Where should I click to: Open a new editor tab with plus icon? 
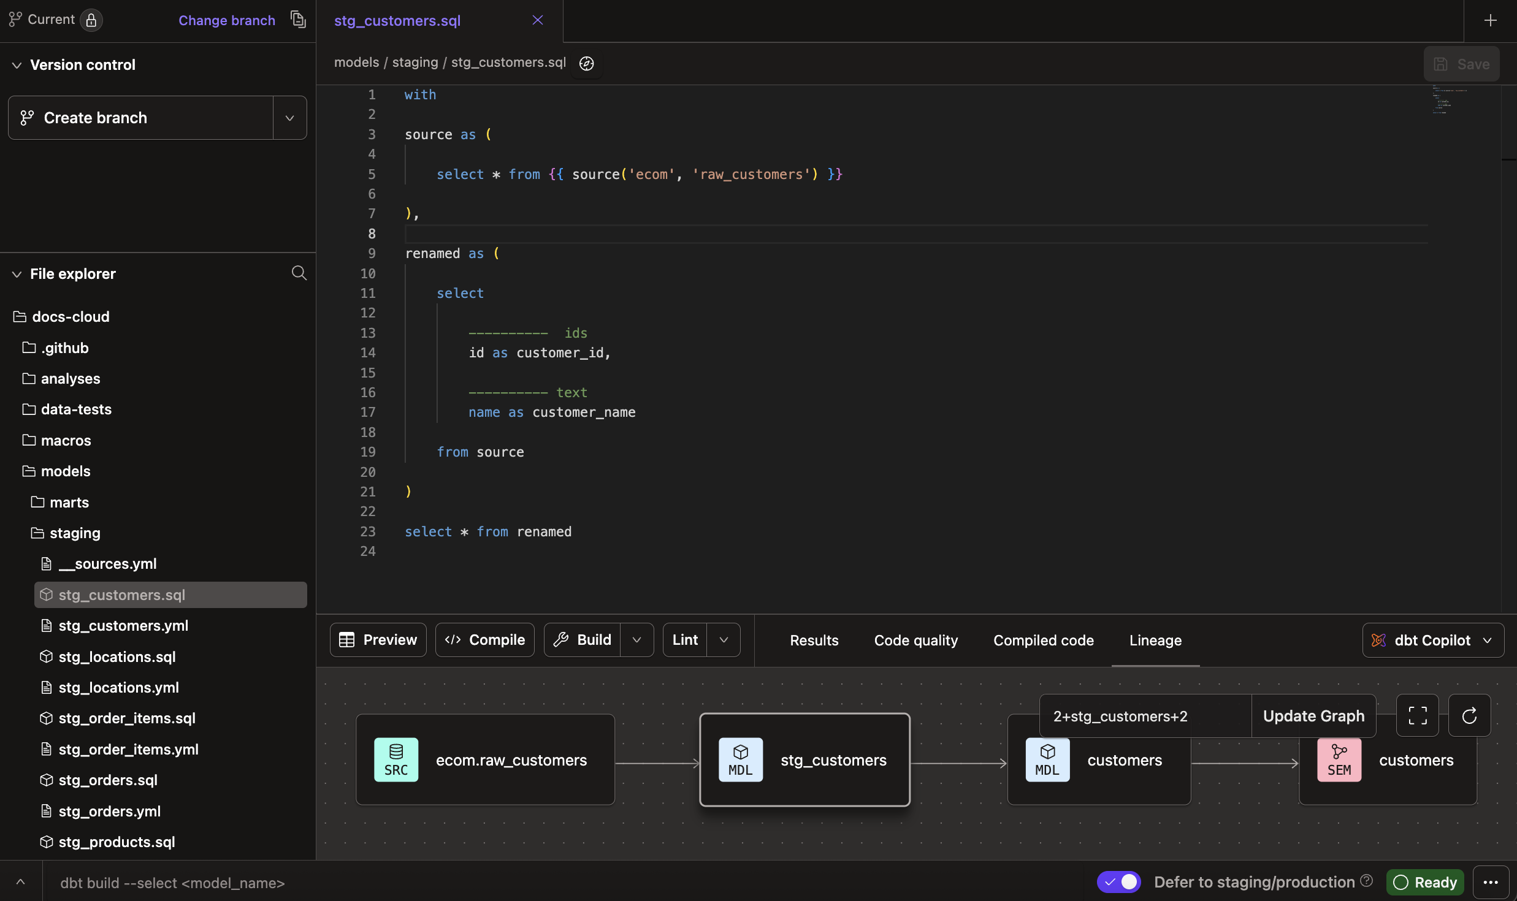click(x=1491, y=20)
